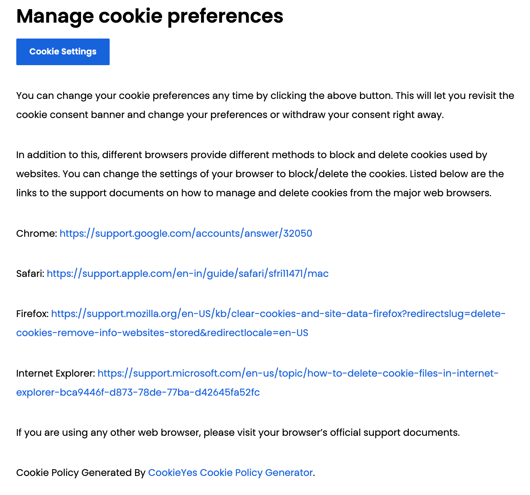Image resolution: width=530 pixels, height=495 pixels.
Task: Click the Firefox link's wrapped line with redirectlocale=en-US
Action: point(162,333)
